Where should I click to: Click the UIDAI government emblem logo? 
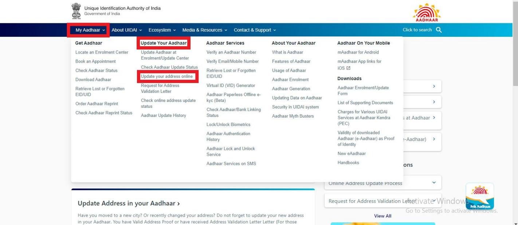[x=76, y=10]
